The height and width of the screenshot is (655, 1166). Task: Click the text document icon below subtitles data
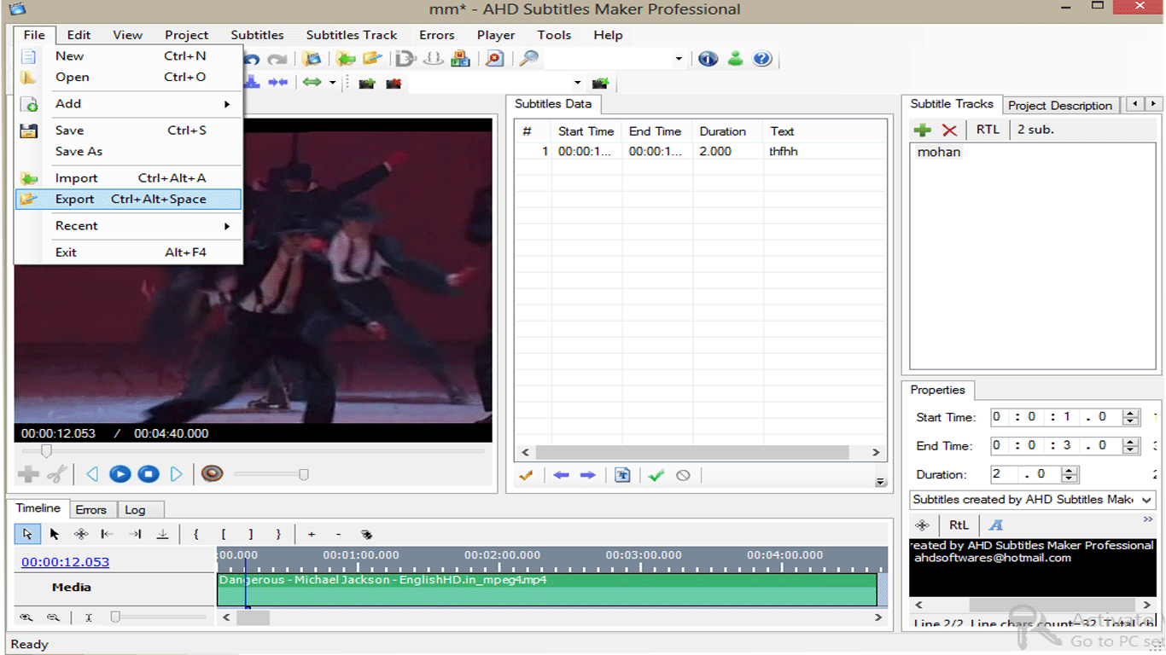point(622,475)
